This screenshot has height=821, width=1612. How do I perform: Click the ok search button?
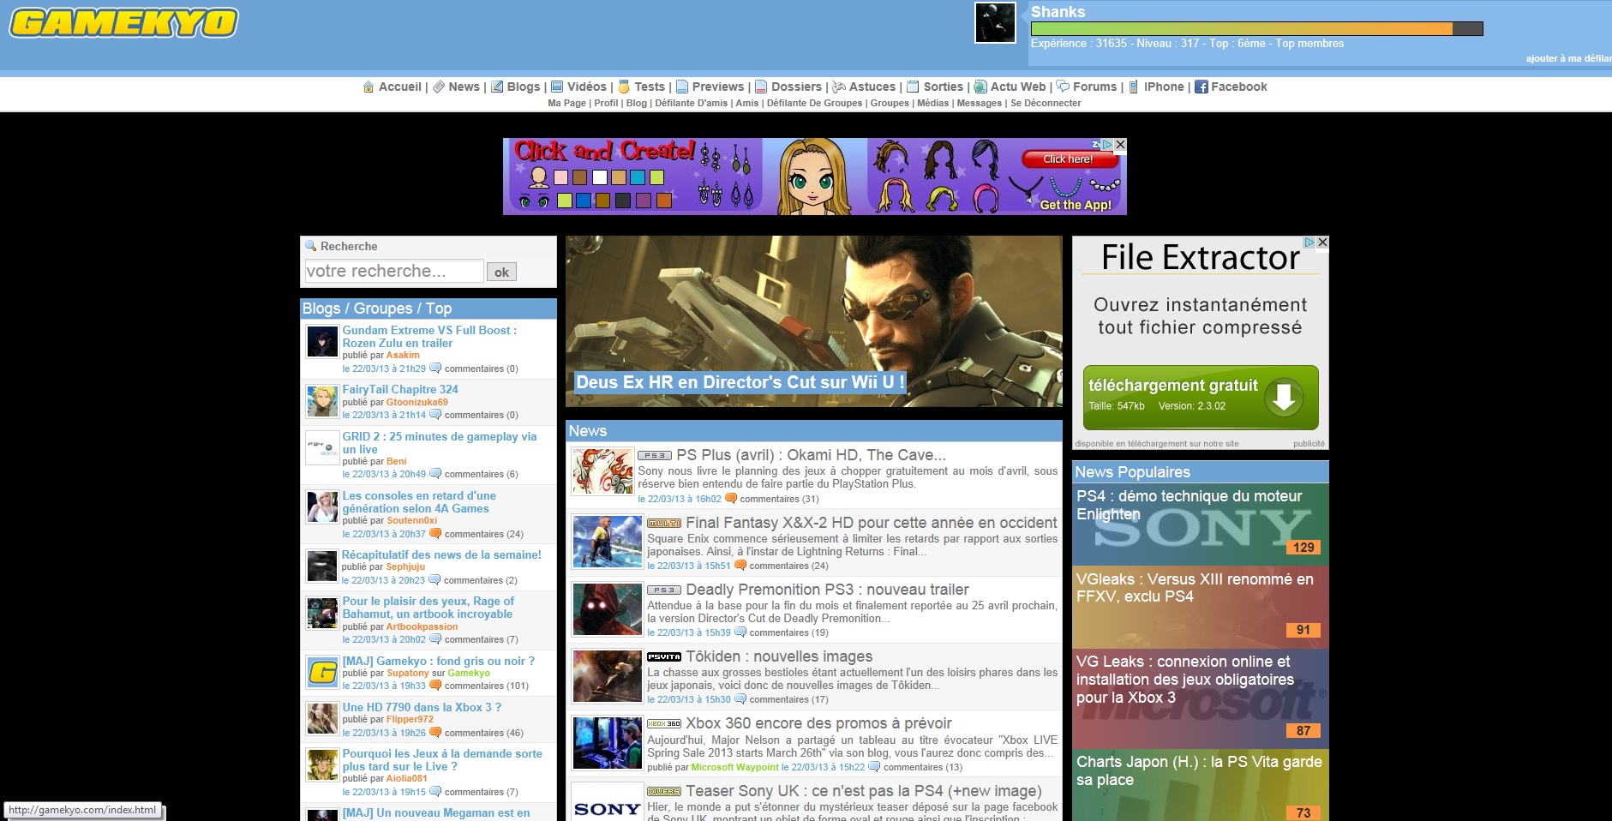[x=501, y=272]
